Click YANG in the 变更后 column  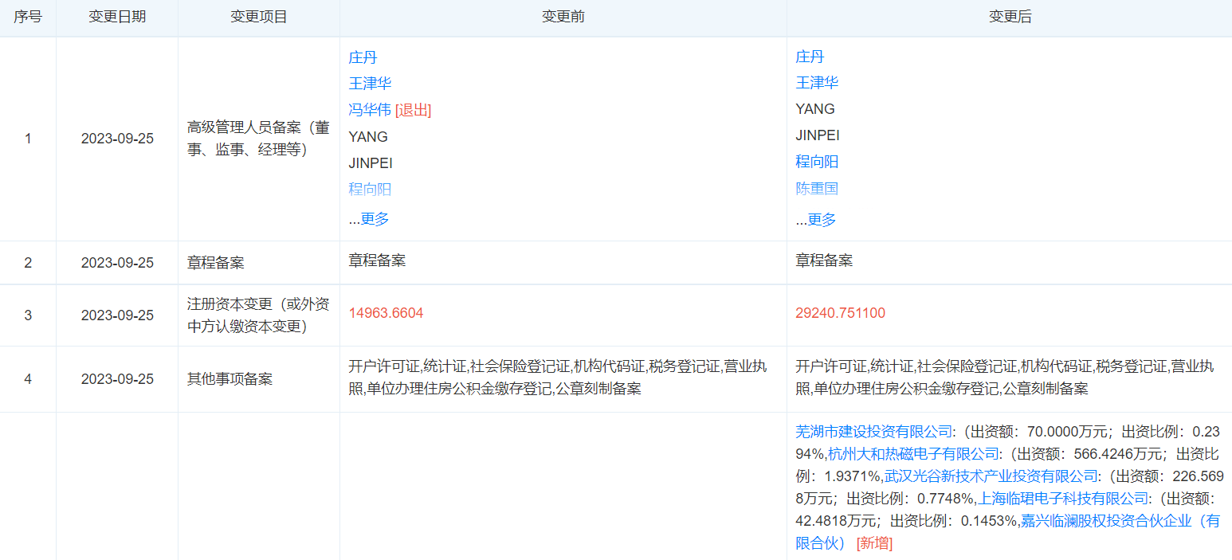coord(815,109)
